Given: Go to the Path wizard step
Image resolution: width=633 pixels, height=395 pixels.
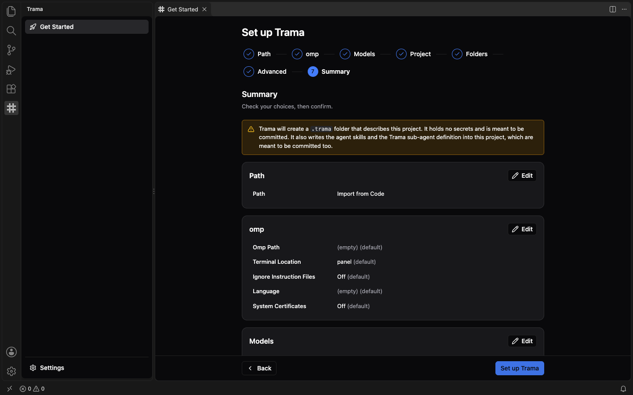Looking at the screenshot, I should (x=257, y=54).
